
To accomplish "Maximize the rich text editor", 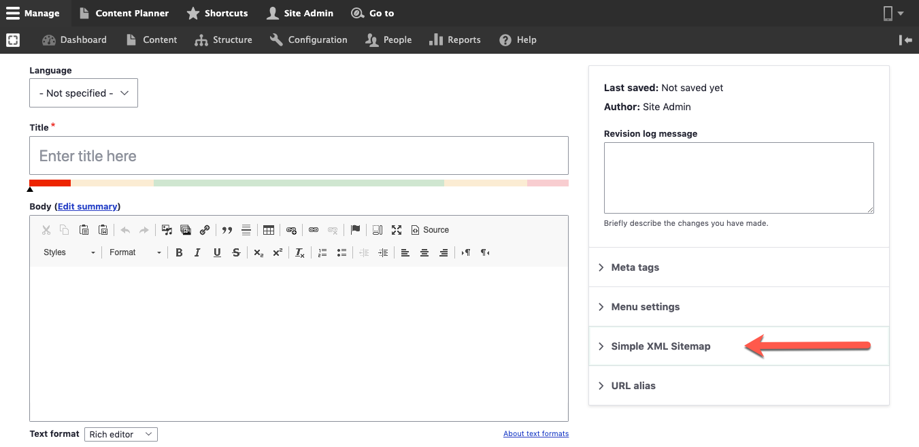I will (397, 230).
